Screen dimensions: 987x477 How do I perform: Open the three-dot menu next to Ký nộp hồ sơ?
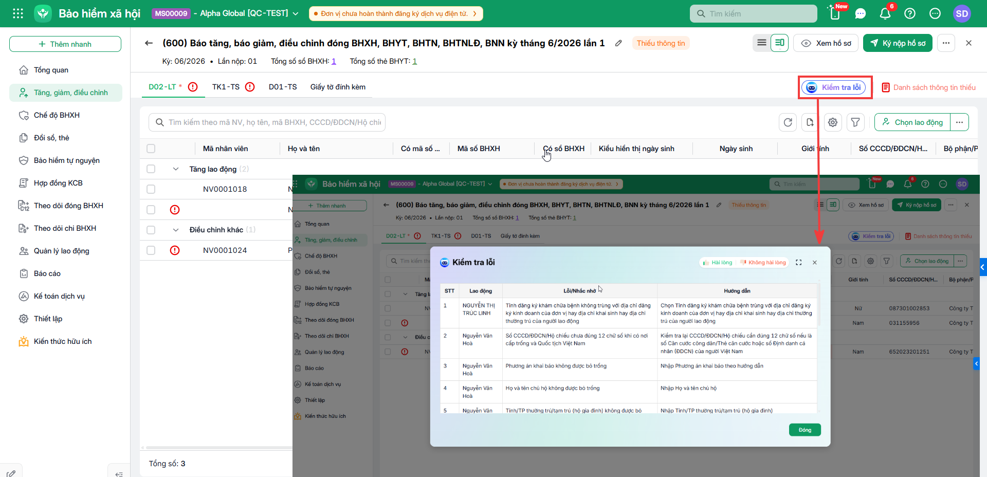pyautogui.click(x=946, y=43)
